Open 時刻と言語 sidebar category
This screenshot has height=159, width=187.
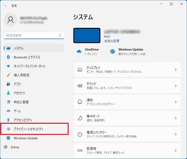(34, 102)
